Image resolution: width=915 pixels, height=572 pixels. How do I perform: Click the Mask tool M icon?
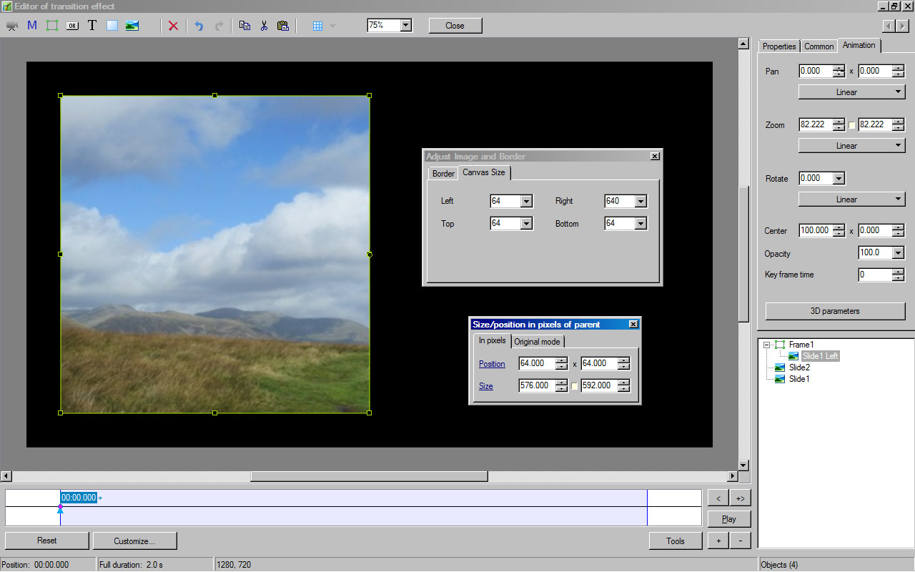[32, 26]
